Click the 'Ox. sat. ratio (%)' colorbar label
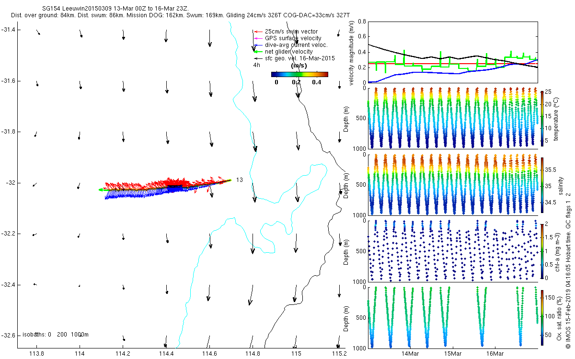 tap(560, 319)
